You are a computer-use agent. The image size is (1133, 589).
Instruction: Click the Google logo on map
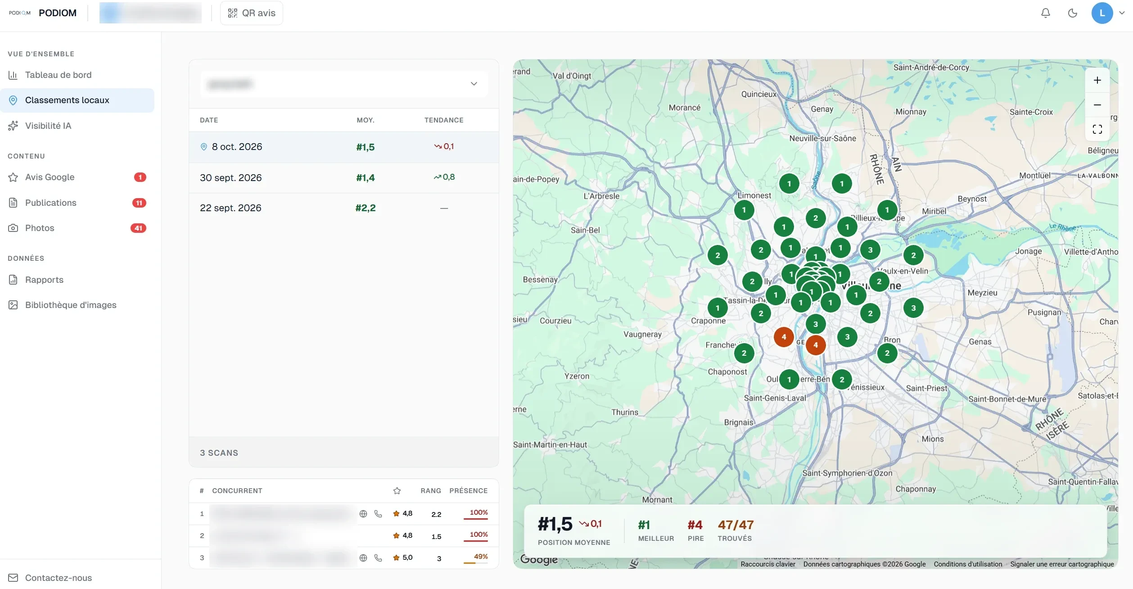click(538, 560)
